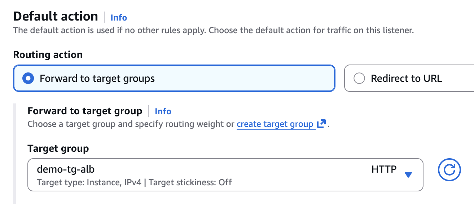Select the Redirect to URL radio button
474x204 pixels.
pyautogui.click(x=359, y=78)
